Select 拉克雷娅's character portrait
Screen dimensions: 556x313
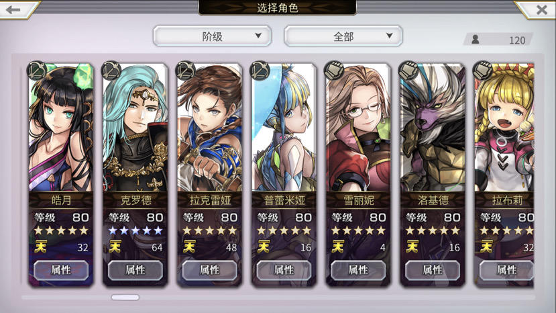tap(209, 128)
